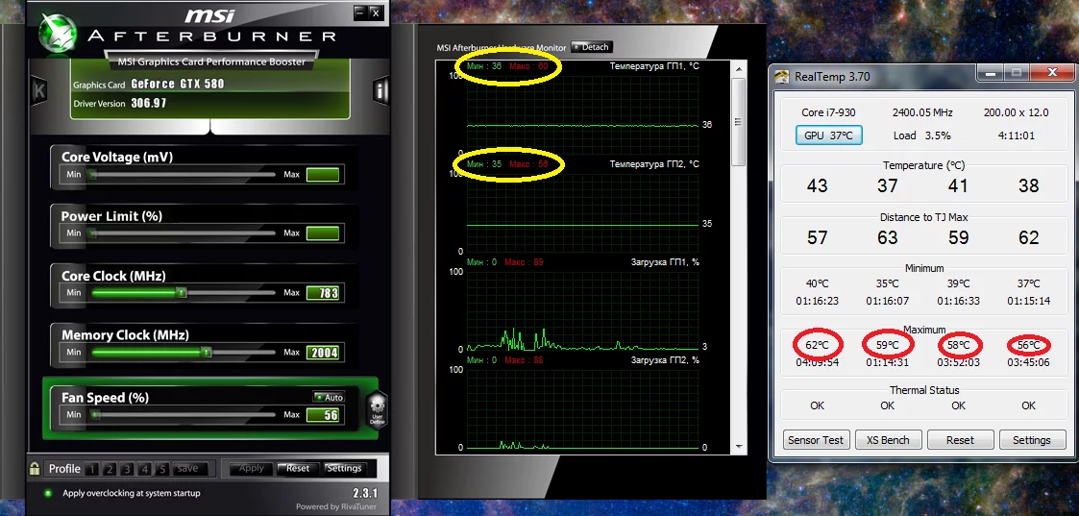Detach the hardware monitor window
The width and height of the screenshot is (1079, 516).
coord(591,47)
